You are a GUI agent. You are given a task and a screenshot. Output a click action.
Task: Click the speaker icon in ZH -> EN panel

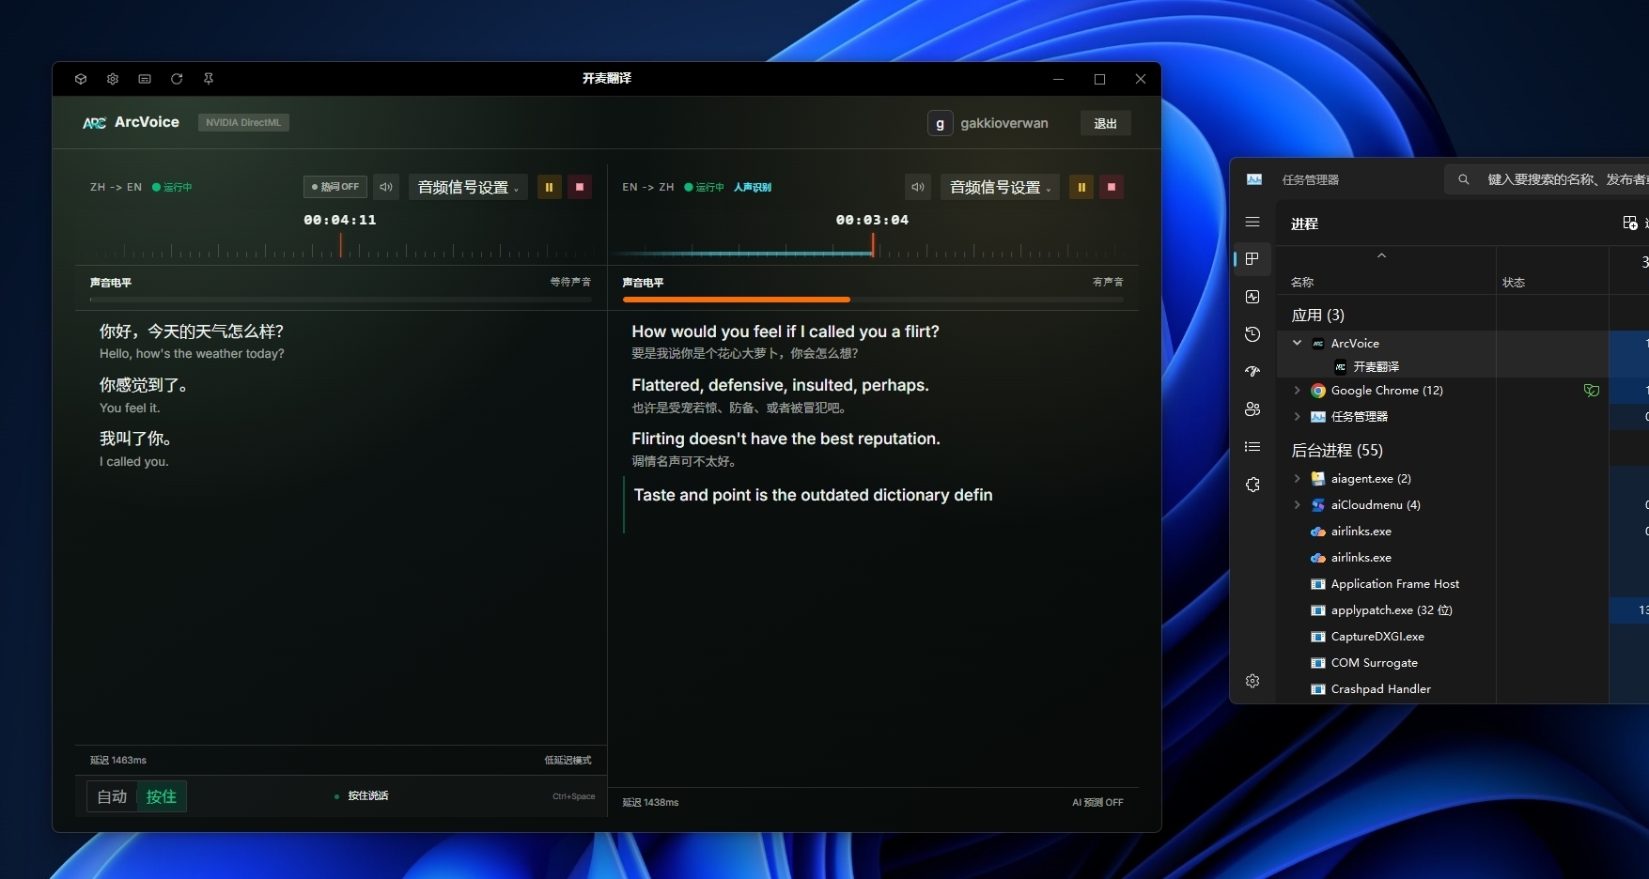(x=386, y=187)
